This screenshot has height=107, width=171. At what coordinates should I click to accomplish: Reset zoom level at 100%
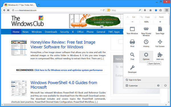point(146,22)
